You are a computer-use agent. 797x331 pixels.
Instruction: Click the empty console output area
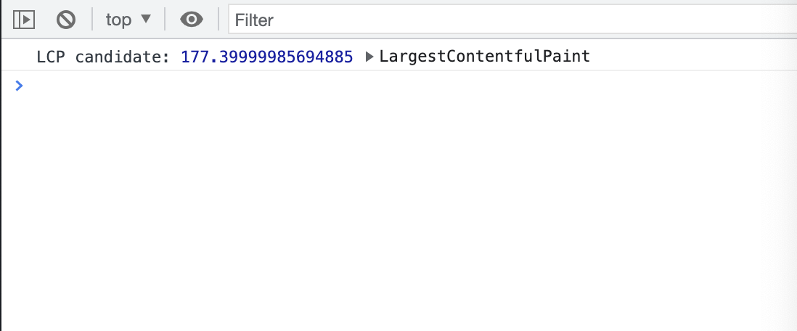coord(398,213)
